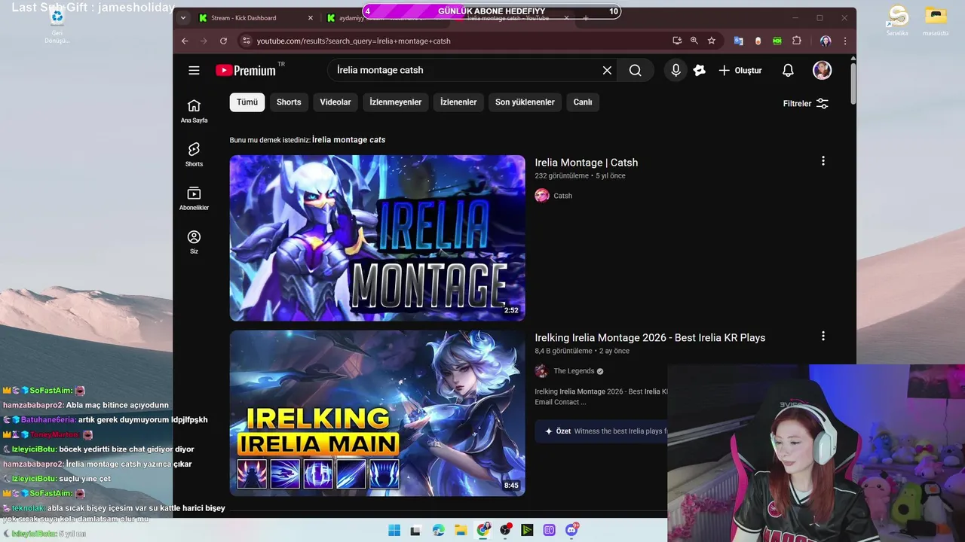Image resolution: width=965 pixels, height=542 pixels.
Task: Click the suggested query 'İrelia montage cats'
Action: [x=348, y=140]
